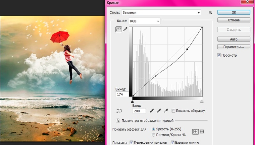Collapse the Параметры отображения кривой section

click(x=117, y=121)
